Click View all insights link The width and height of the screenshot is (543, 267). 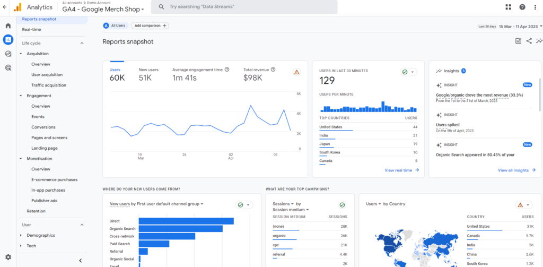(516, 170)
